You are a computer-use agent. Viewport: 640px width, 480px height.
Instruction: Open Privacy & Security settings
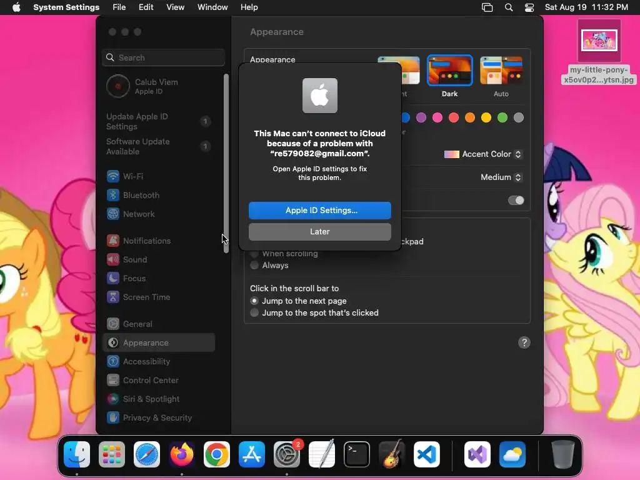pos(159,418)
